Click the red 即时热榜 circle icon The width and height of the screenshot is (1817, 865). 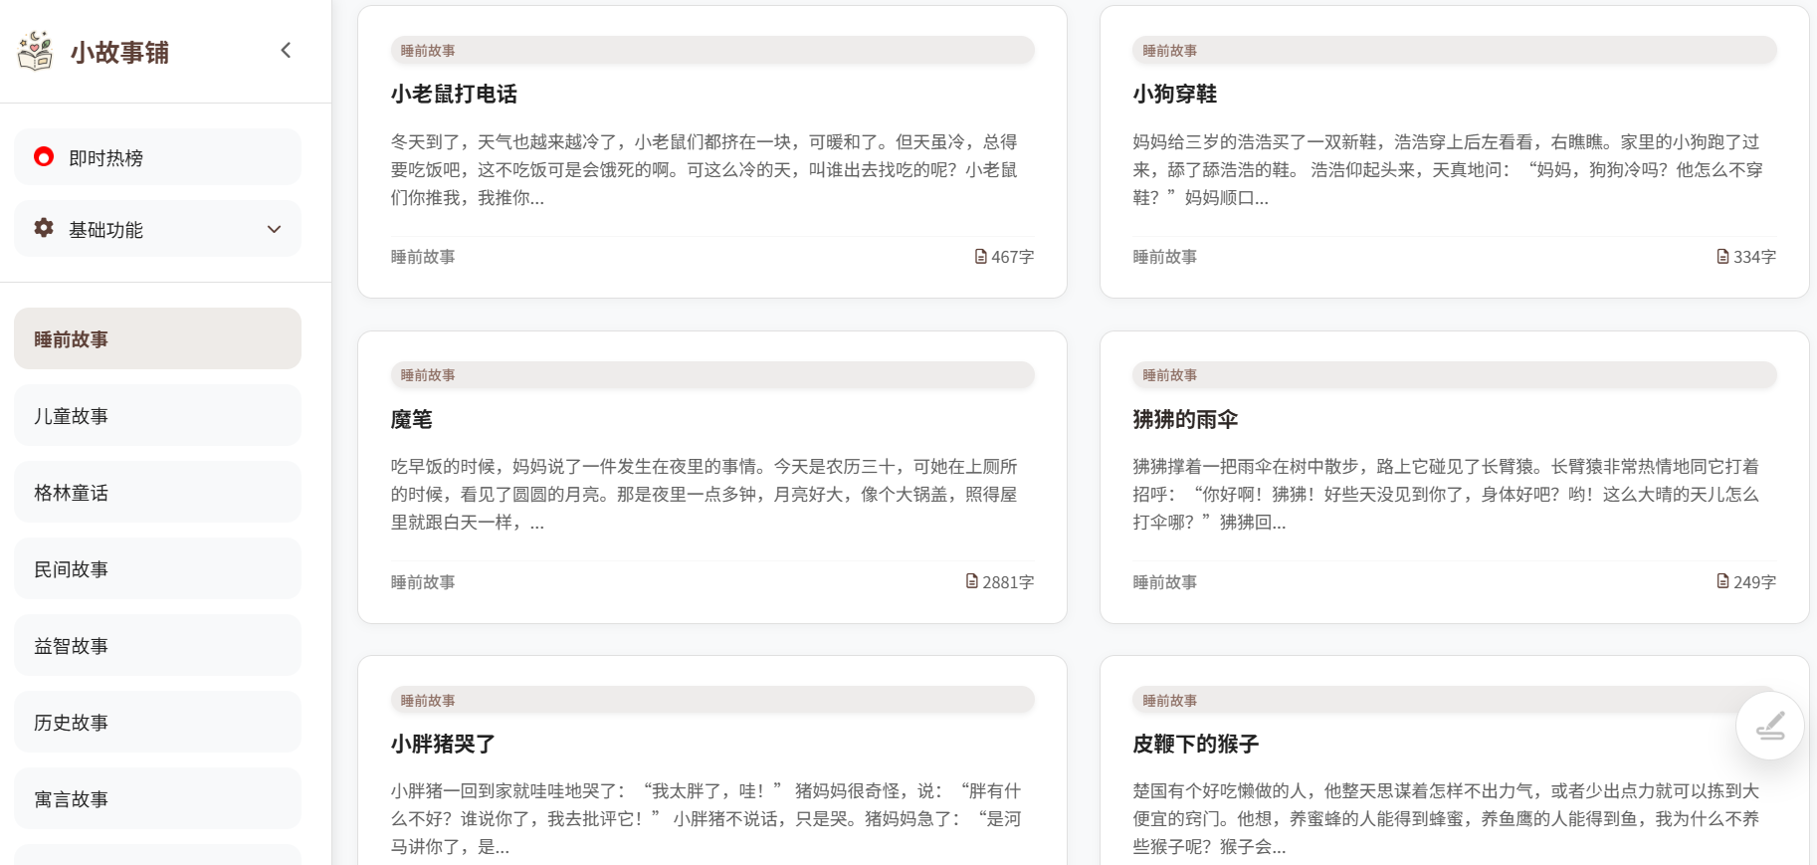point(44,157)
